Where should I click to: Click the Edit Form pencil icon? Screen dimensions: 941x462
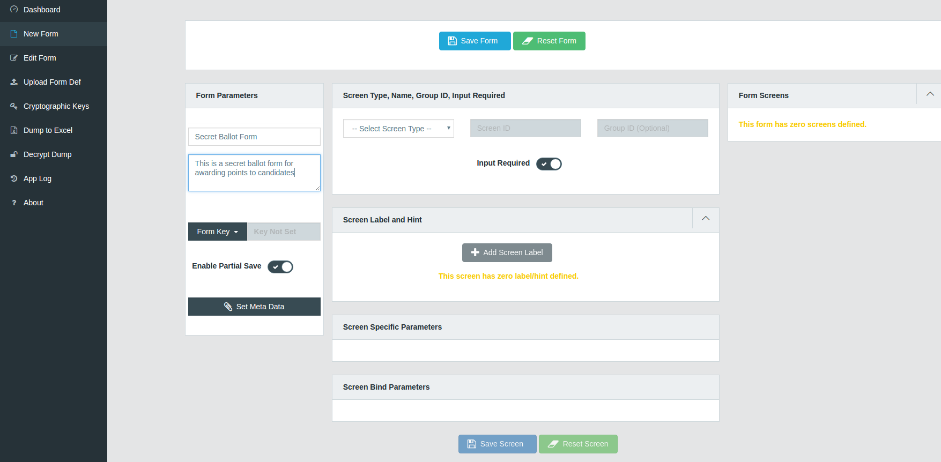(x=14, y=58)
